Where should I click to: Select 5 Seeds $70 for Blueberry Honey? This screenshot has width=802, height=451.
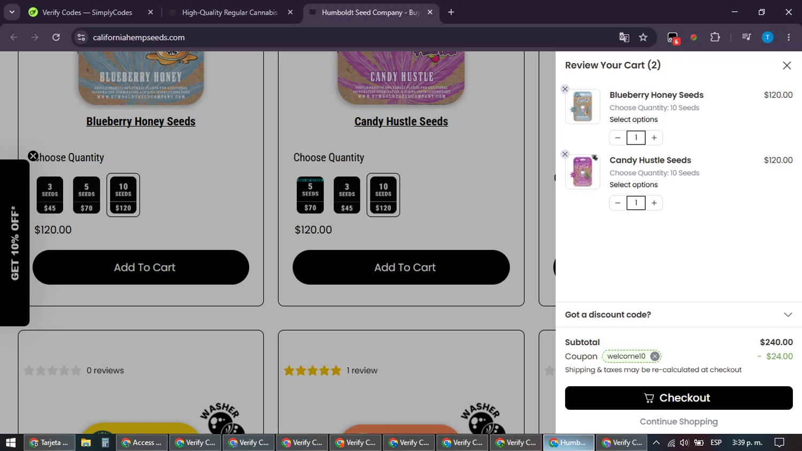click(x=87, y=195)
